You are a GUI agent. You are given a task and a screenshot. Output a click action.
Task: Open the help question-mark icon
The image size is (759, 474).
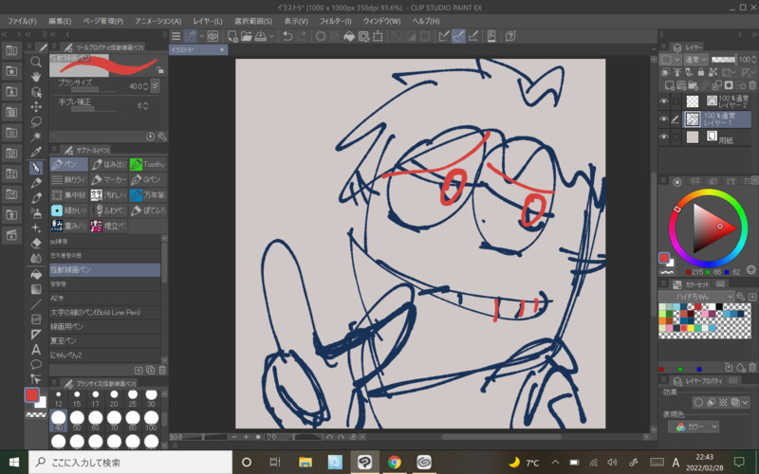coord(510,36)
